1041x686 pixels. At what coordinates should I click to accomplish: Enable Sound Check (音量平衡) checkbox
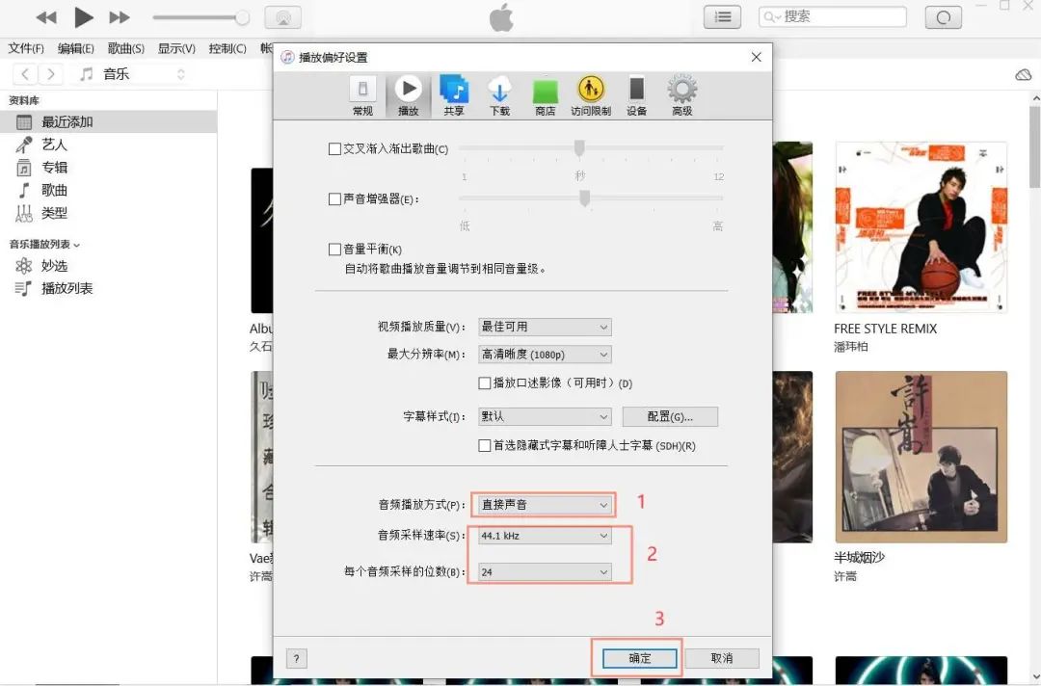pyautogui.click(x=334, y=250)
